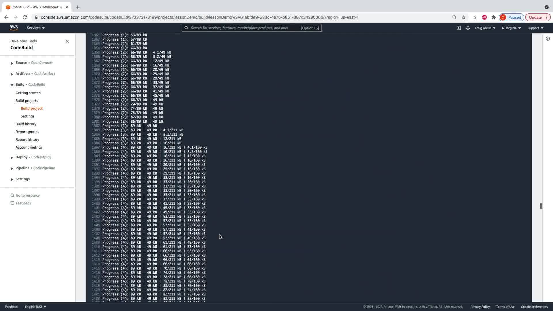Image resolution: width=553 pixels, height=311 pixels.
Task: Open the Services dropdown menu
Action: pyautogui.click(x=36, y=28)
